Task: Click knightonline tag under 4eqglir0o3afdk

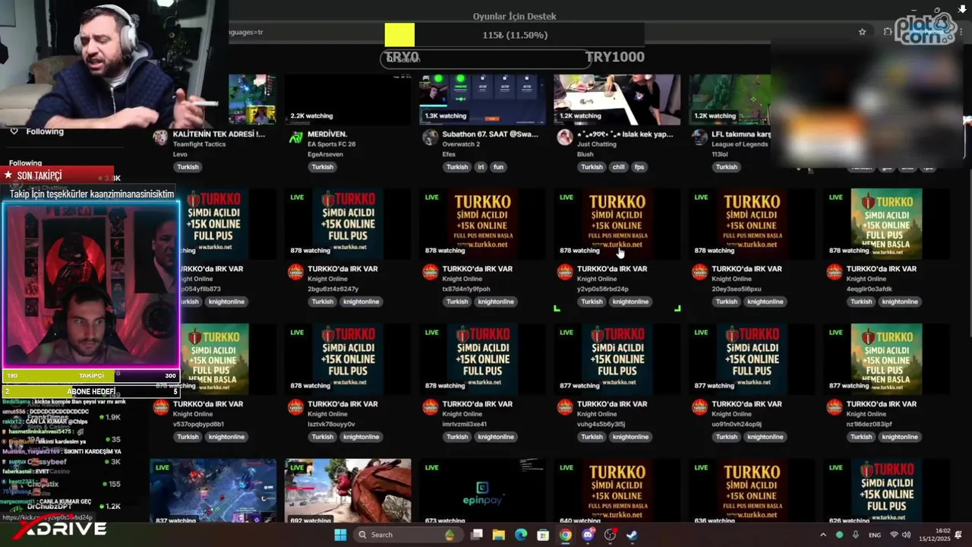Action: click(x=900, y=302)
